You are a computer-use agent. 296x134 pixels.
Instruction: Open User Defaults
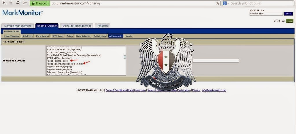click(83, 36)
